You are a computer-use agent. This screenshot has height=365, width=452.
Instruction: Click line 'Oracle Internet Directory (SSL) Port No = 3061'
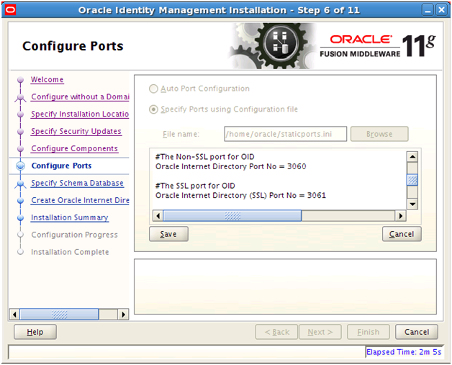[x=240, y=196]
